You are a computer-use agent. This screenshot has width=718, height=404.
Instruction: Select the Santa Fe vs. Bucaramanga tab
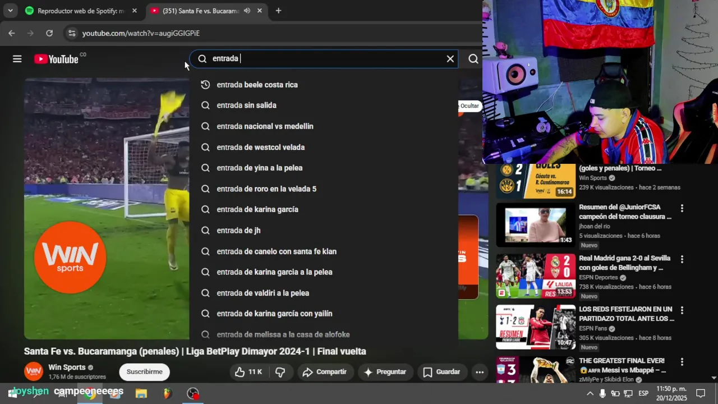click(x=199, y=11)
